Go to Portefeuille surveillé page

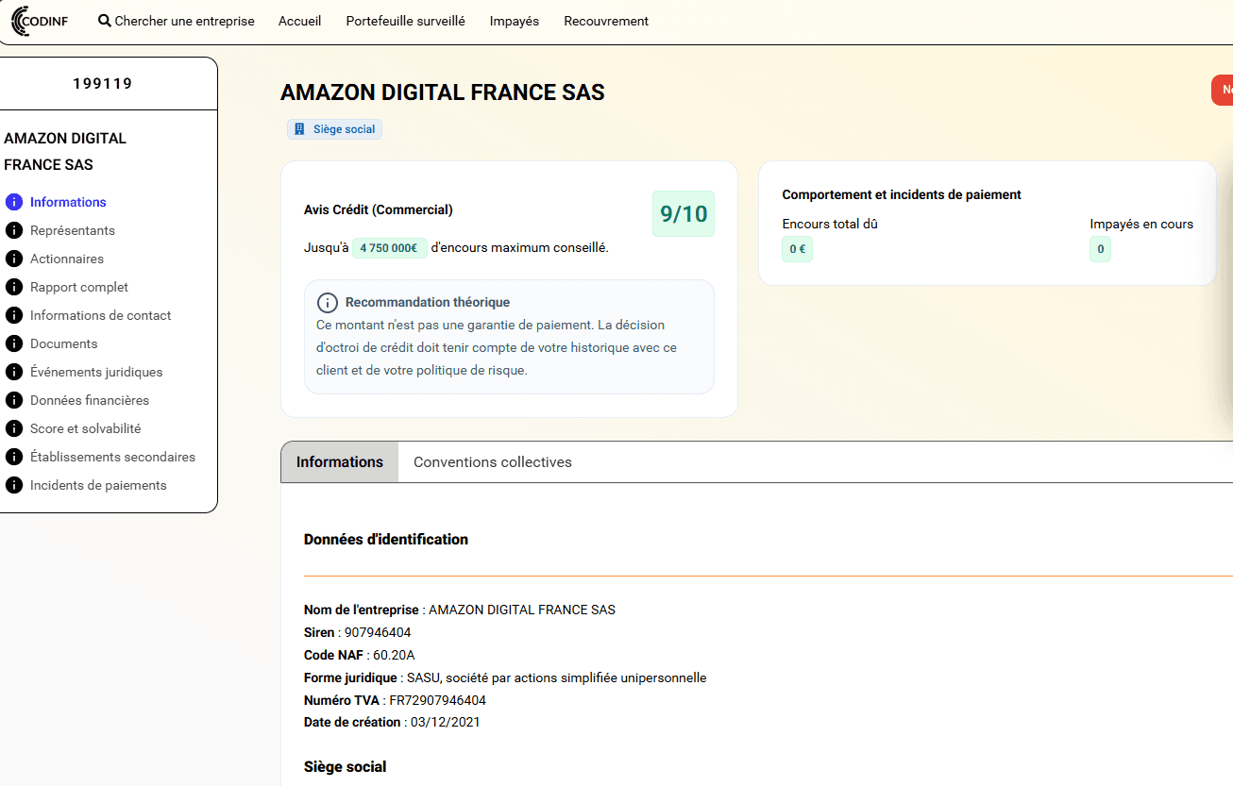pyautogui.click(x=405, y=21)
